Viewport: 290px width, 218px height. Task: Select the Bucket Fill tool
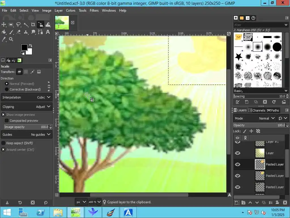(x=4, y=32)
